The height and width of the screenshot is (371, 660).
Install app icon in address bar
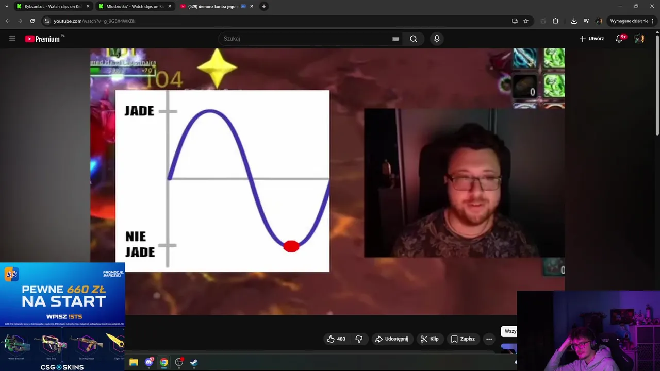[515, 21]
